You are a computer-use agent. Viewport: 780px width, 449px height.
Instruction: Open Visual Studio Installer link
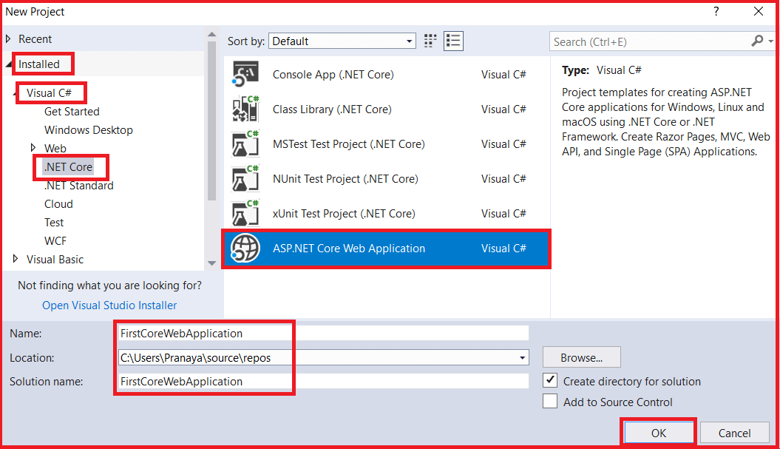click(109, 305)
